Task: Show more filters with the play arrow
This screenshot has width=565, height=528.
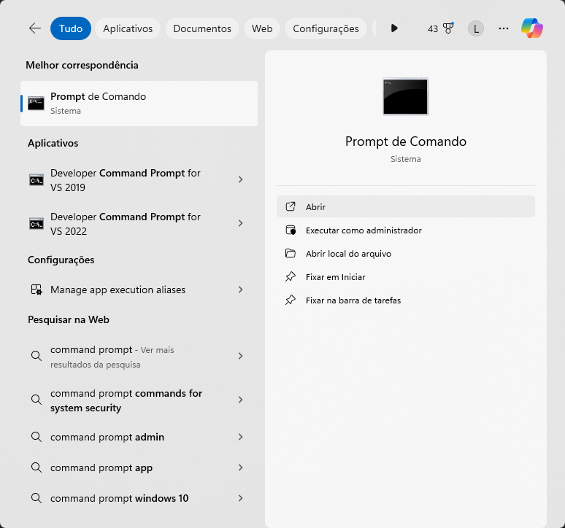Action: pos(394,28)
